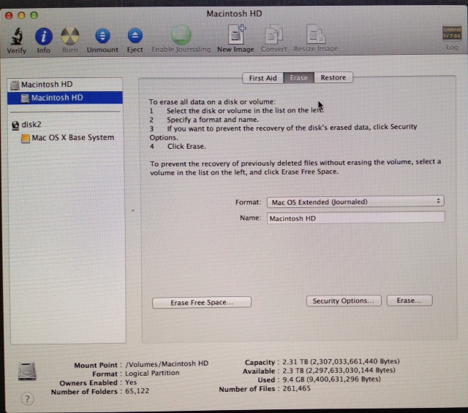Click the hard drive icon in the info area

[27, 371]
